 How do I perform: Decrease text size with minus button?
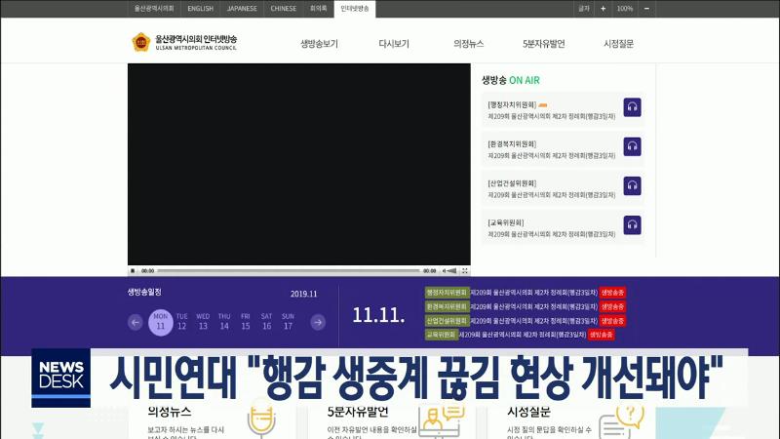tap(646, 8)
